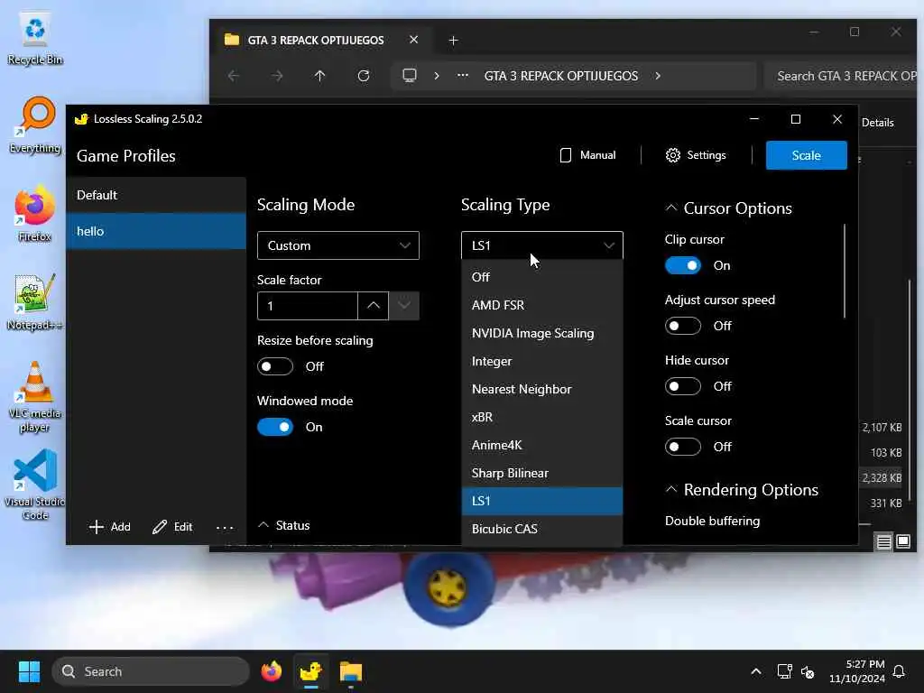Open the notifications bell icon
Screen dimensions: 924x693
point(899,671)
